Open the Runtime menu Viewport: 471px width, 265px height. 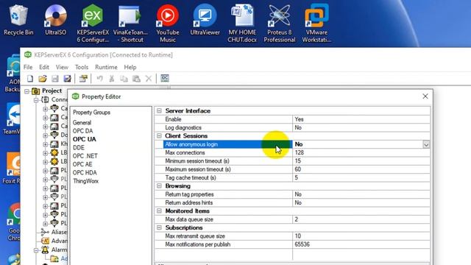coord(106,67)
